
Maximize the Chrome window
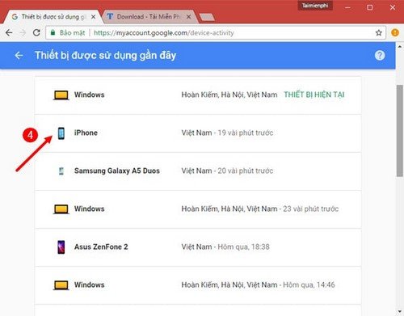click(x=370, y=7)
